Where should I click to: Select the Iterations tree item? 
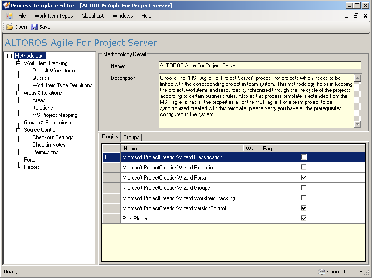43,108
